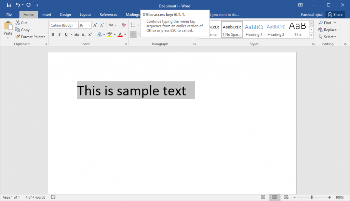Viewport: 350px width, 201px height.
Task: Apply strikethrough to the text
Action: [x=77, y=34]
